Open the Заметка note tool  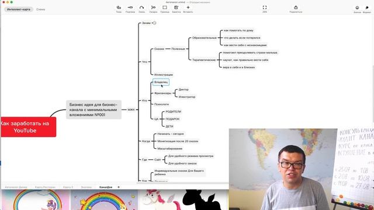coord(176,9)
